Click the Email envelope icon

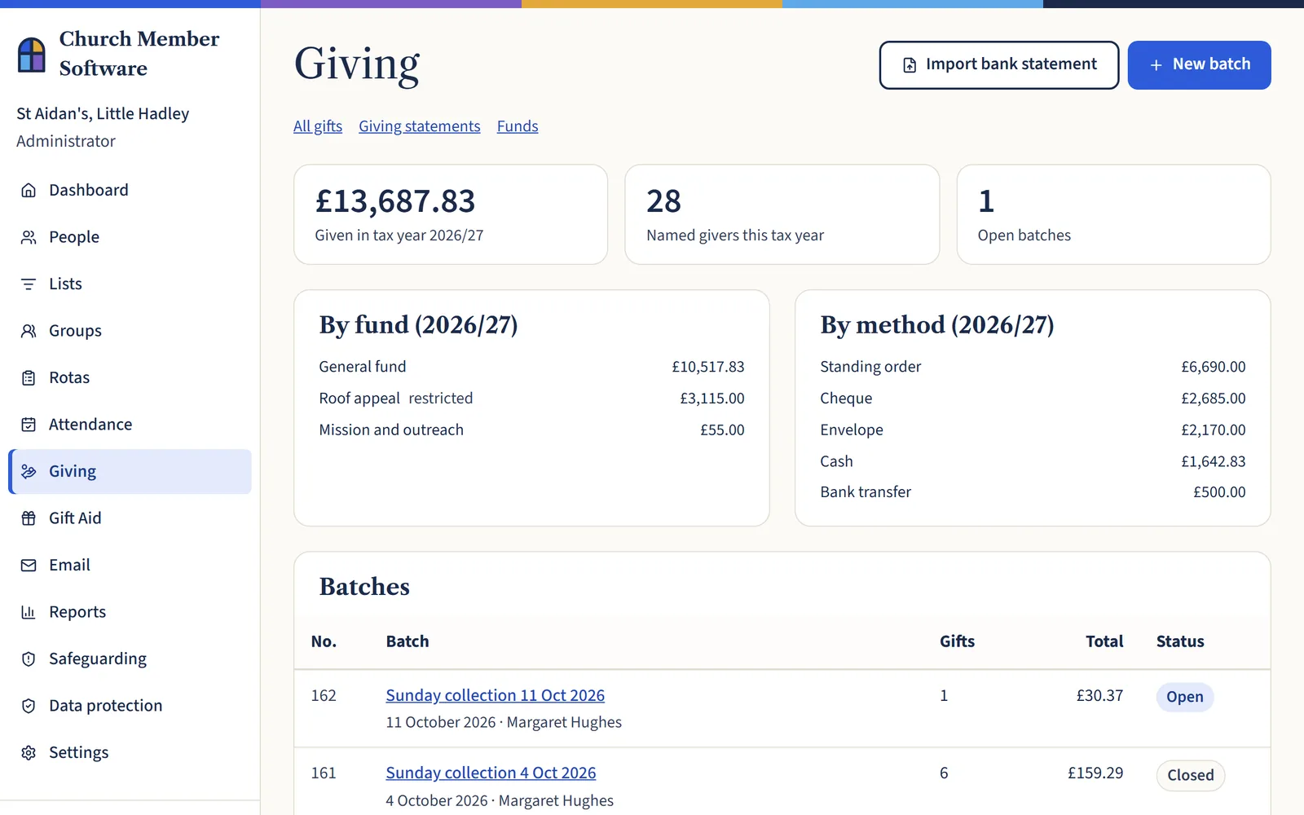(x=29, y=565)
